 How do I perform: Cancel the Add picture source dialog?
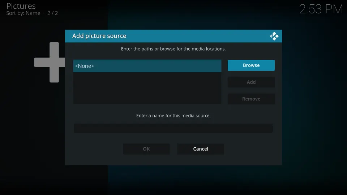(x=201, y=149)
